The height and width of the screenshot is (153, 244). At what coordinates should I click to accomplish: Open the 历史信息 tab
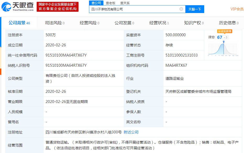click(x=229, y=23)
